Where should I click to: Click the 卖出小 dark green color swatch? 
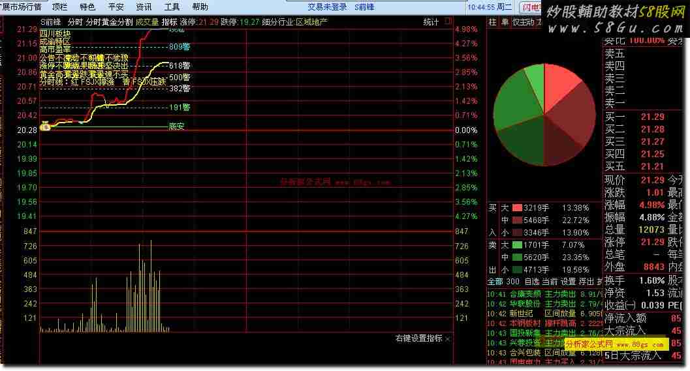(517, 269)
